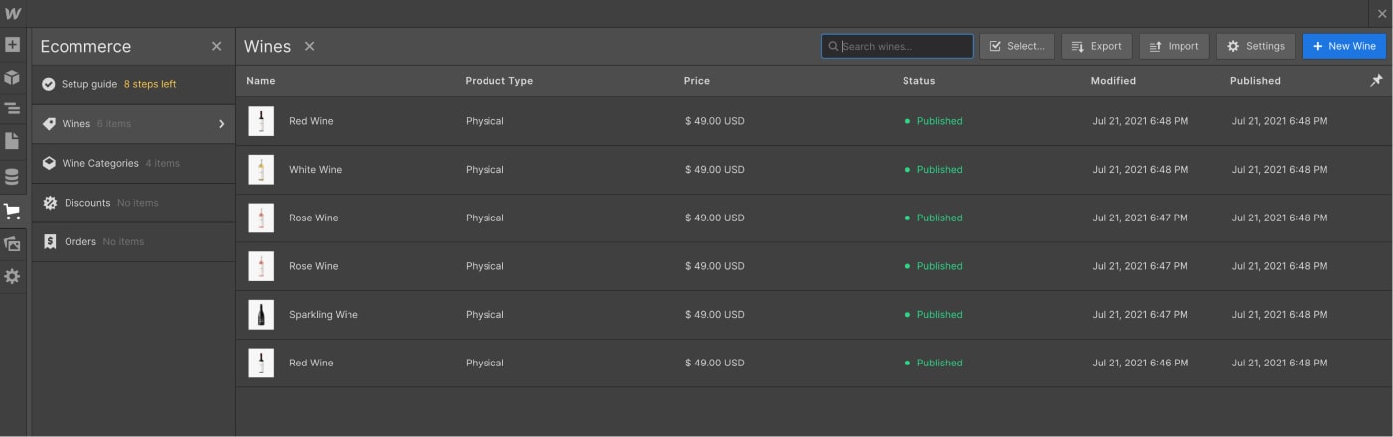Click the Select... button
The height and width of the screenshot is (437, 1393).
coord(1017,46)
